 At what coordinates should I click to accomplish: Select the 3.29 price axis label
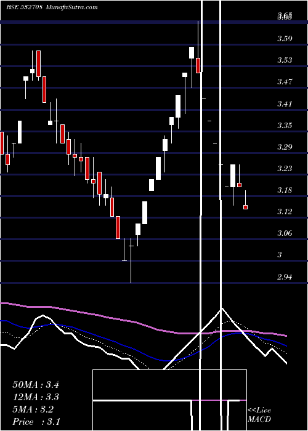[x=285, y=147]
